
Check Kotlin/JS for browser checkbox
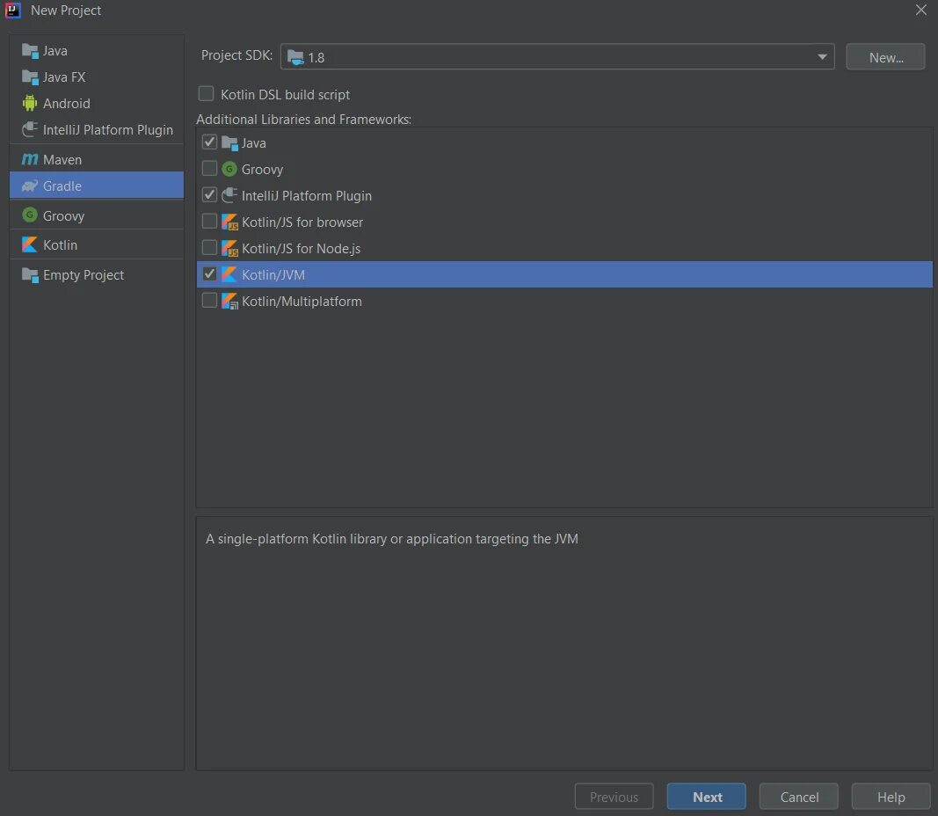click(x=209, y=222)
